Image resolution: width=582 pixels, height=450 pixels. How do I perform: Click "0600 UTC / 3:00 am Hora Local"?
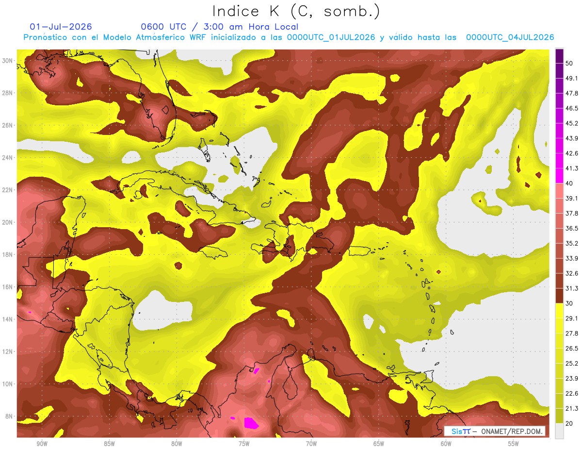click(x=219, y=27)
